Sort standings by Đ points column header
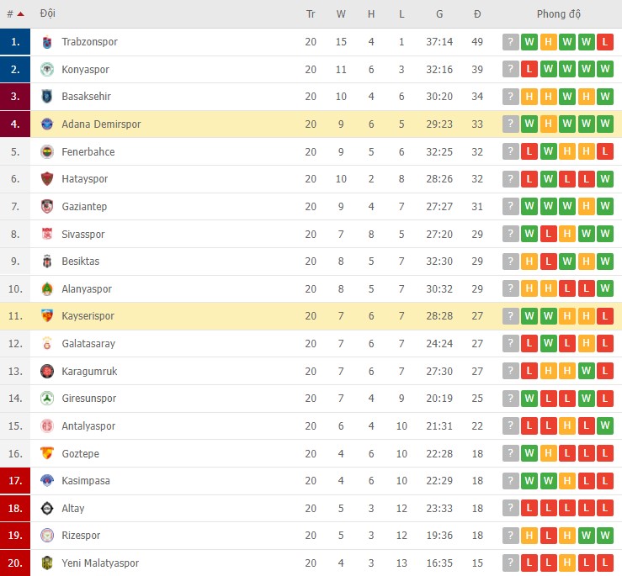This screenshot has width=622, height=576. [477, 14]
